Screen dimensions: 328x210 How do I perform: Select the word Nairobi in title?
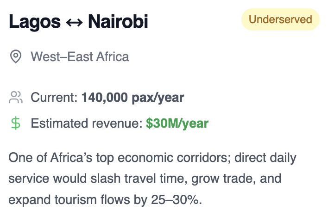118,21
